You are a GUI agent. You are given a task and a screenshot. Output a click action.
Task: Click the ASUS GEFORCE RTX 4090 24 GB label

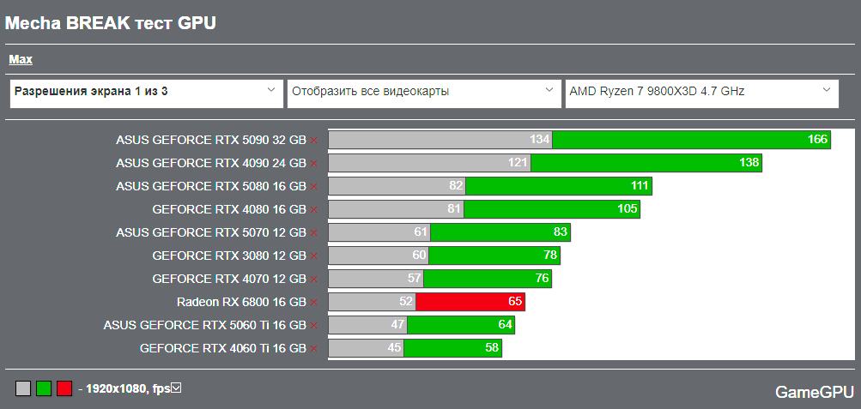click(211, 164)
